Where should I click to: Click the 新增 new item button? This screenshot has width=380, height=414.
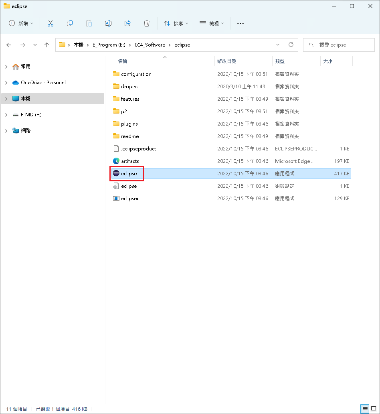tap(21, 23)
